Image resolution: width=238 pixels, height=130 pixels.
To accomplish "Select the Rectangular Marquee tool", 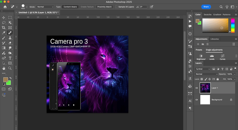I will tap(10, 17).
